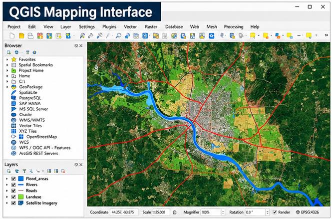Float the Browser panel with its dock icon
Image resolution: width=332 pixels, height=219 pixels.
76,46
